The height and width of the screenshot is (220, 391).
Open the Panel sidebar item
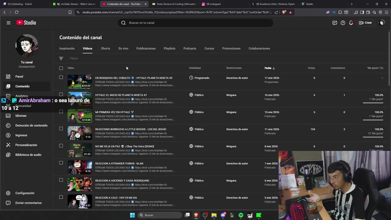27,76
